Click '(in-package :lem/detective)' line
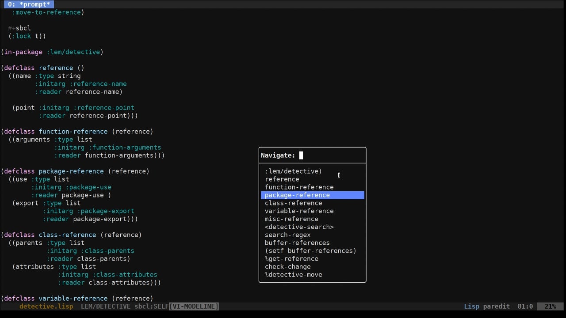The height and width of the screenshot is (318, 566). point(52,52)
